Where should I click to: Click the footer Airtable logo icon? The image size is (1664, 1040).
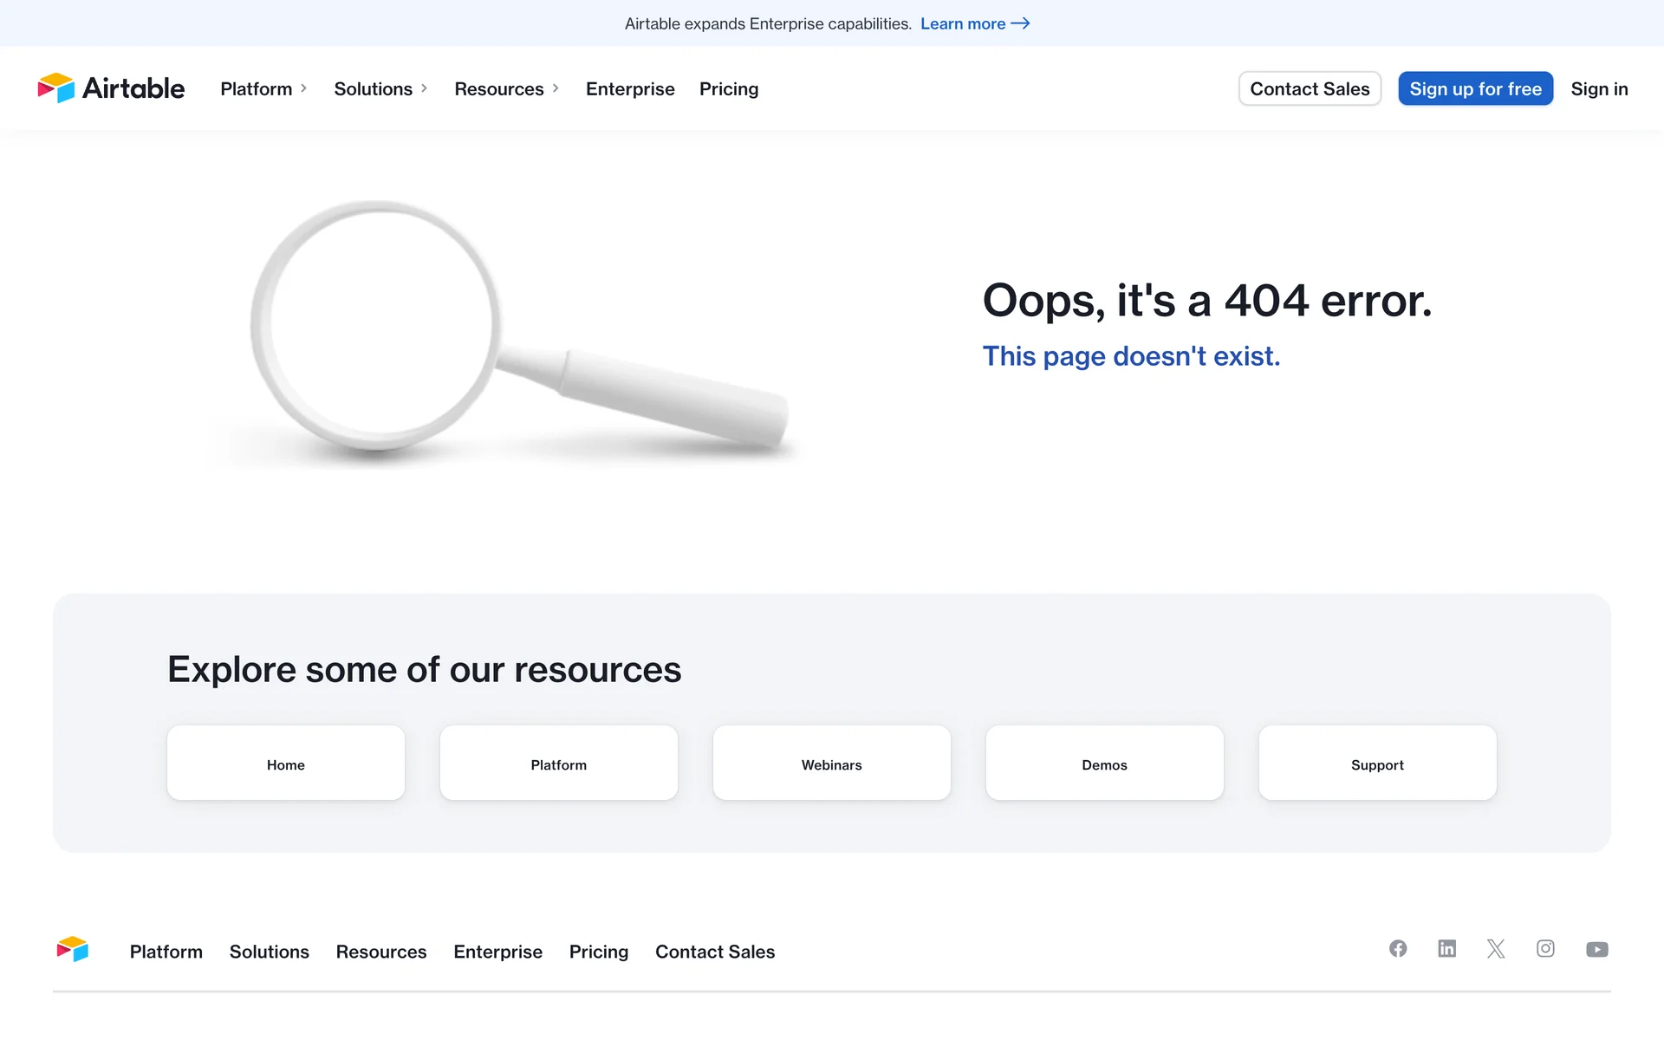pos(73,950)
